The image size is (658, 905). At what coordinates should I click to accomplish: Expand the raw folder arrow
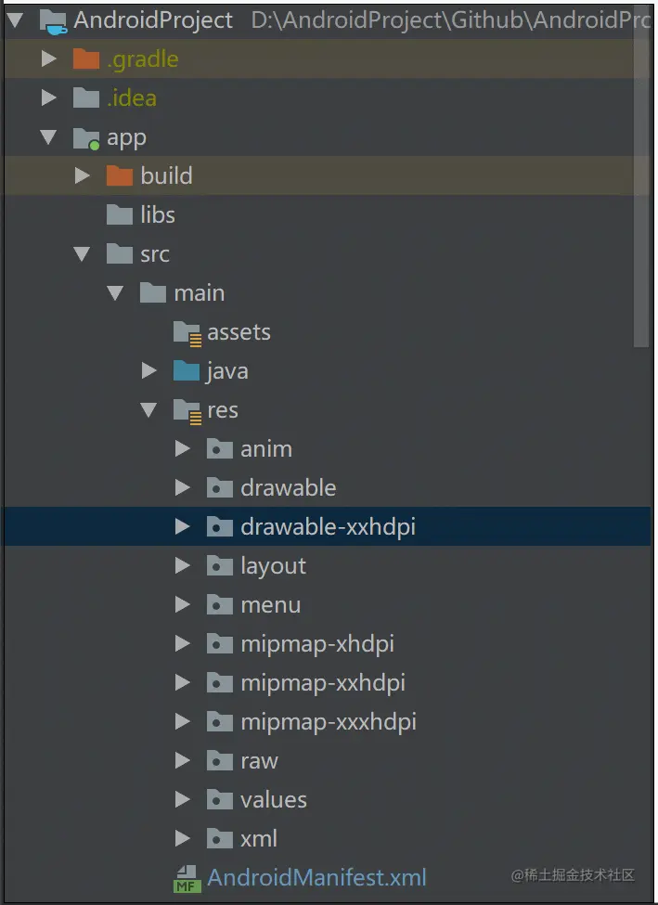tap(183, 761)
